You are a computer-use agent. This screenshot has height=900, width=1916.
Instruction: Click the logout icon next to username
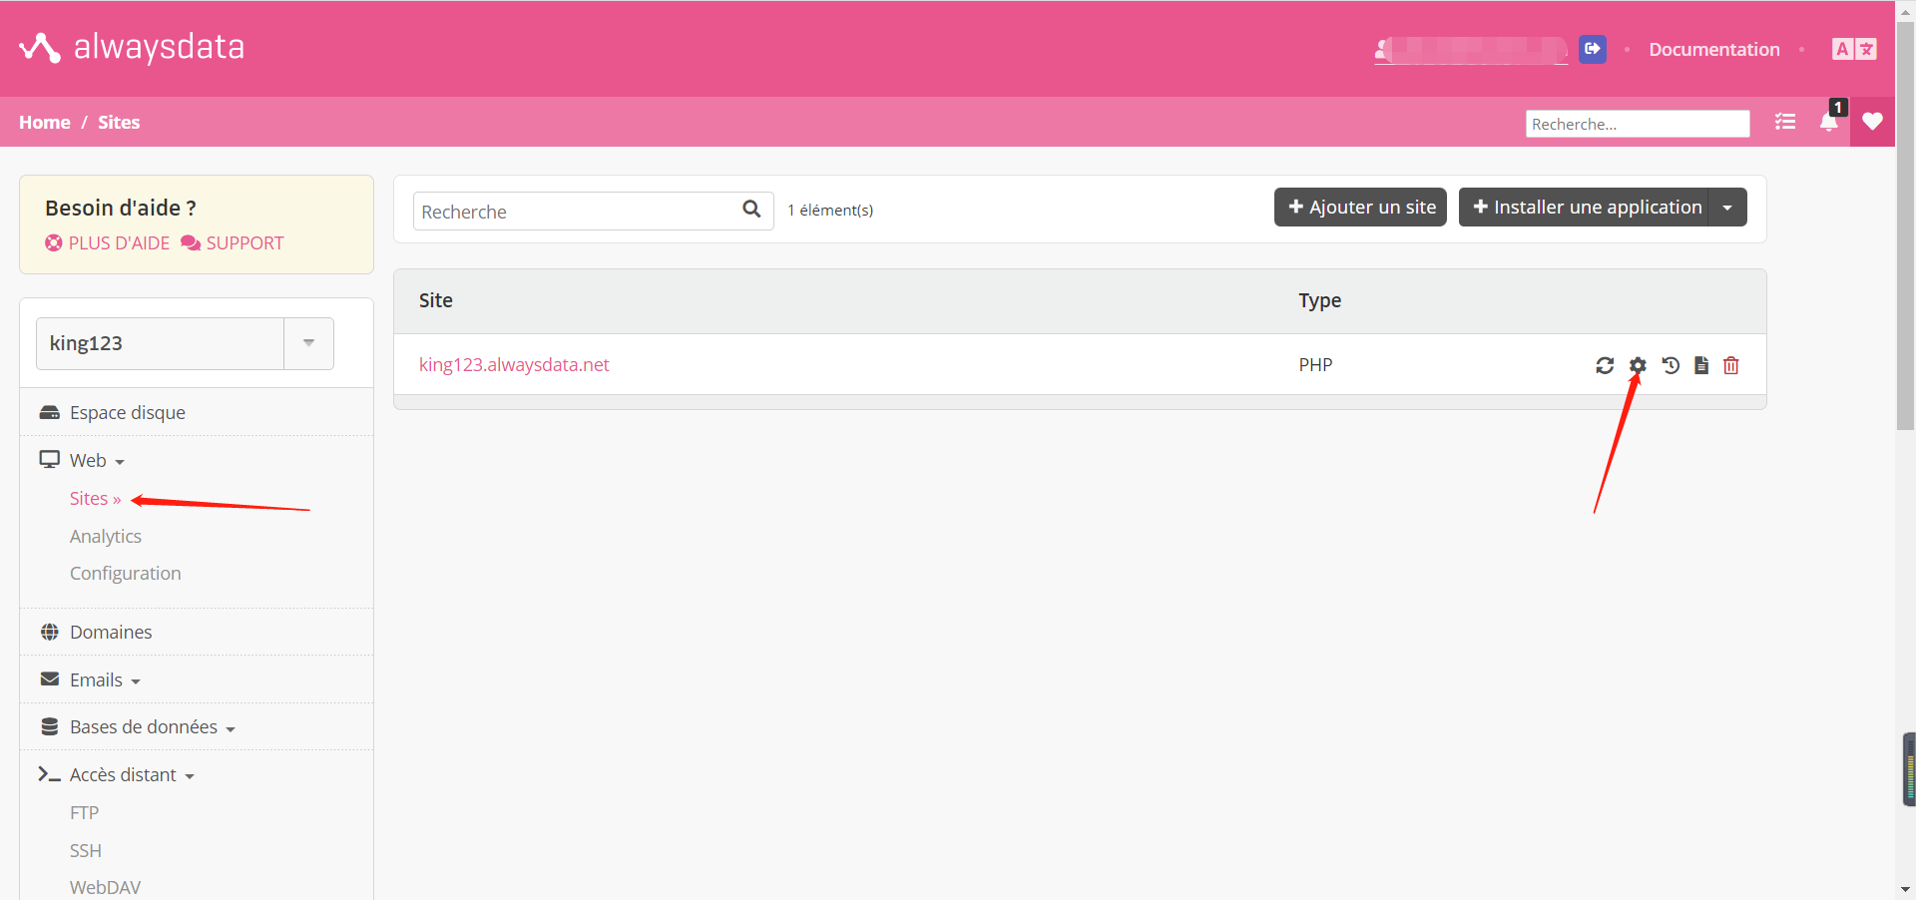(x=1593, y=49)
